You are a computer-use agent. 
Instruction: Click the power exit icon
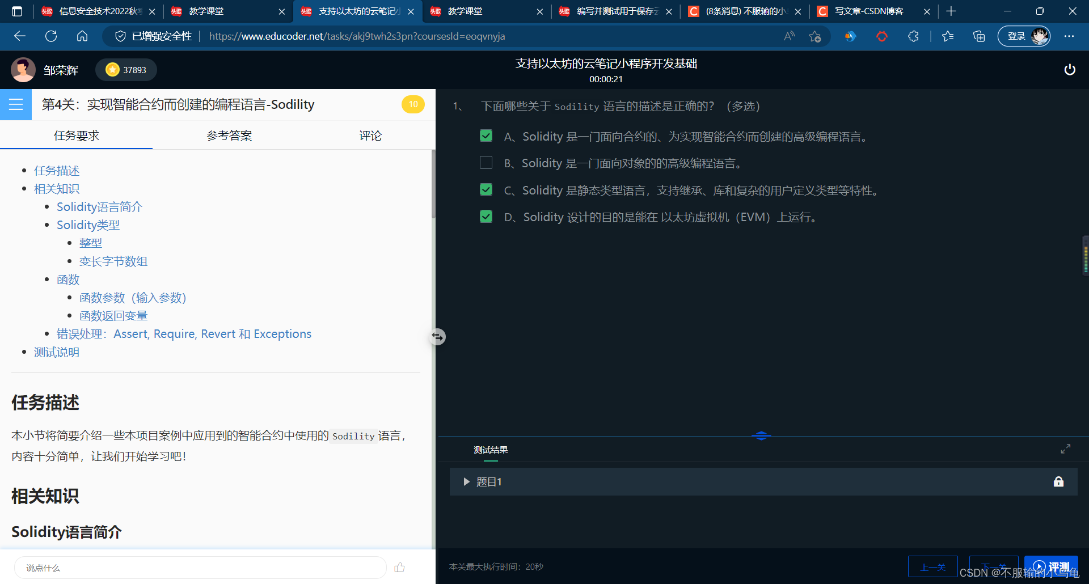(x=1070, y=70)
